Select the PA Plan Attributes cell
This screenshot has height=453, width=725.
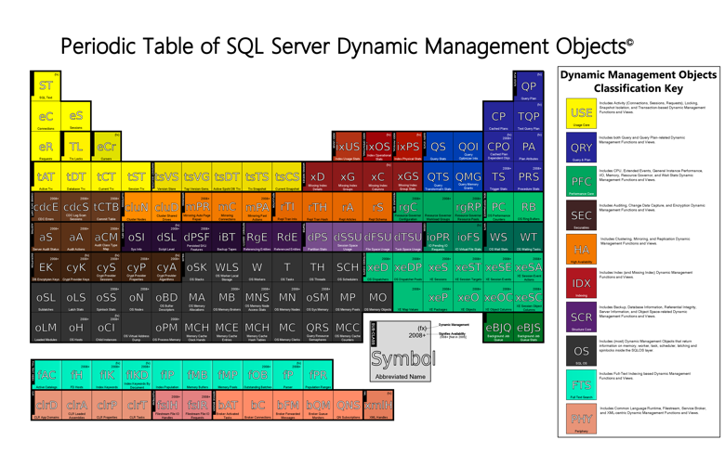529,147
